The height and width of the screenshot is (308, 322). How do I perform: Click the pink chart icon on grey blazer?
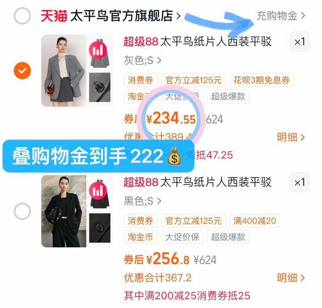[x=98, y=51]
